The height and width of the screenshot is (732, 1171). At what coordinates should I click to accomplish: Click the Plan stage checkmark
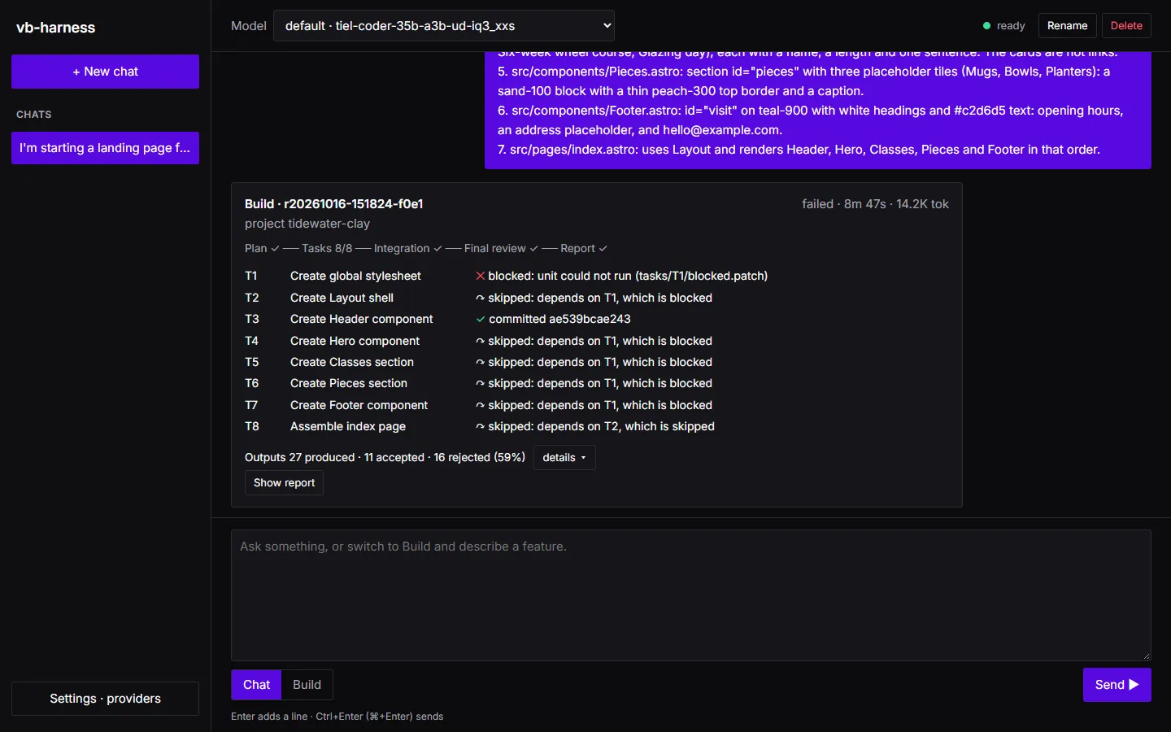click(x=275, y=249)
